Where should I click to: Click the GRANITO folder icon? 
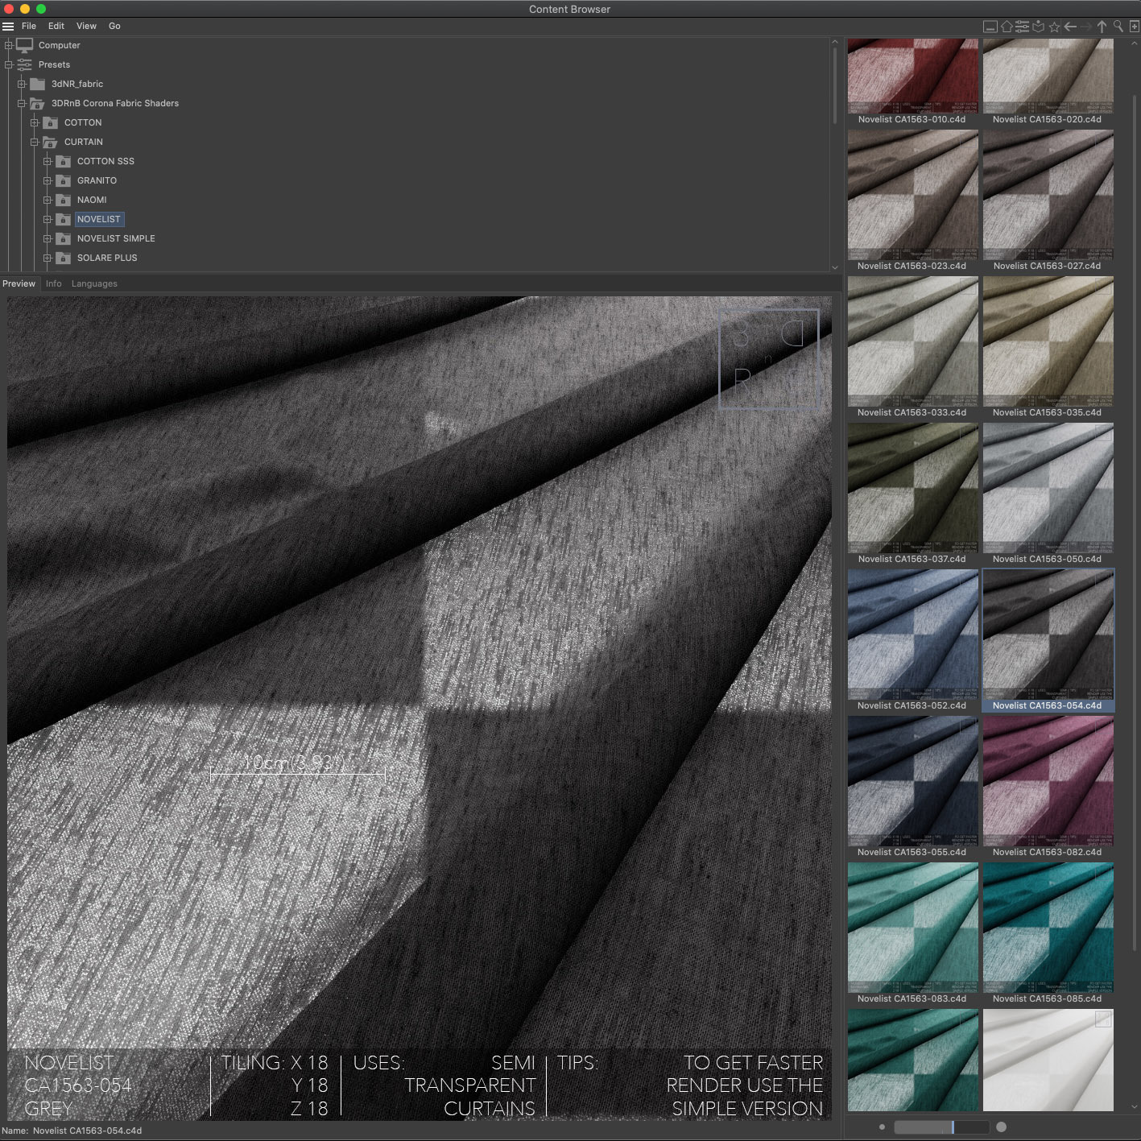click(63, 181)
